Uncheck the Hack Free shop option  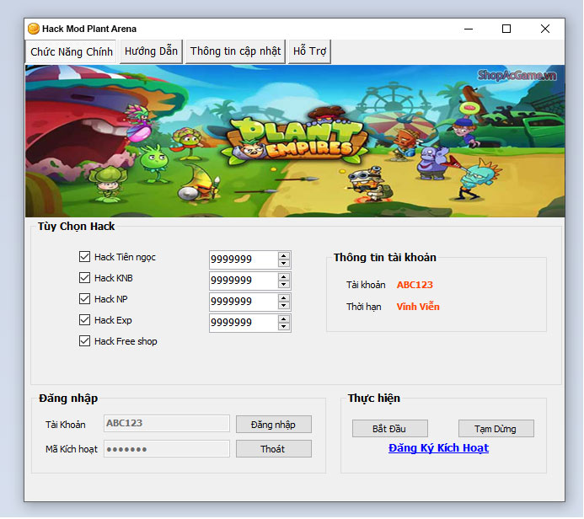[x=84, y=341]
